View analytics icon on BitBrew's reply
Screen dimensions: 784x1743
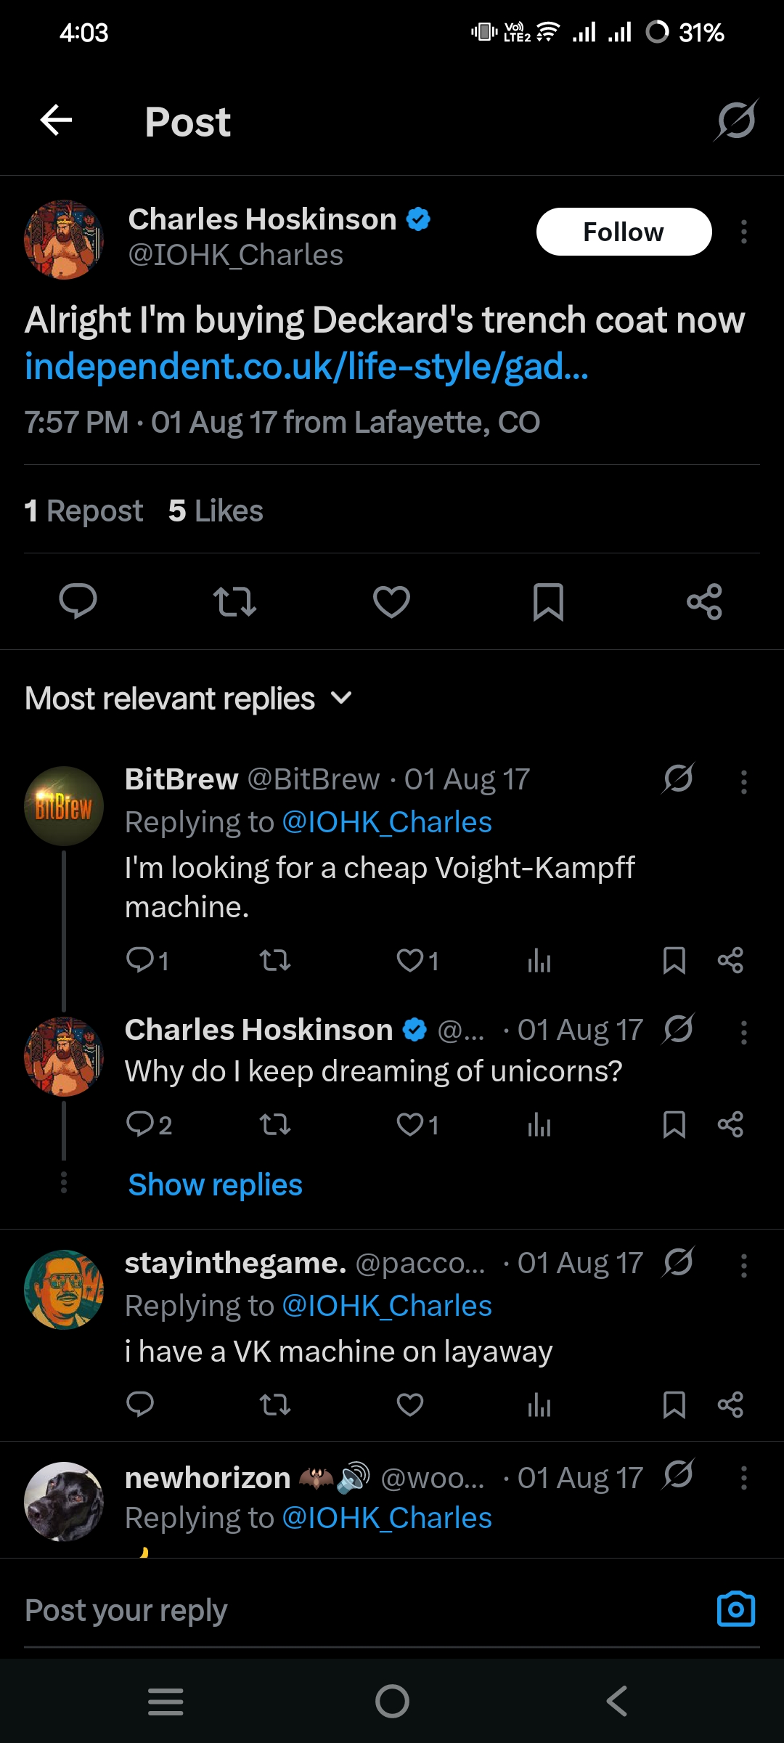click(x=539, y=961)
